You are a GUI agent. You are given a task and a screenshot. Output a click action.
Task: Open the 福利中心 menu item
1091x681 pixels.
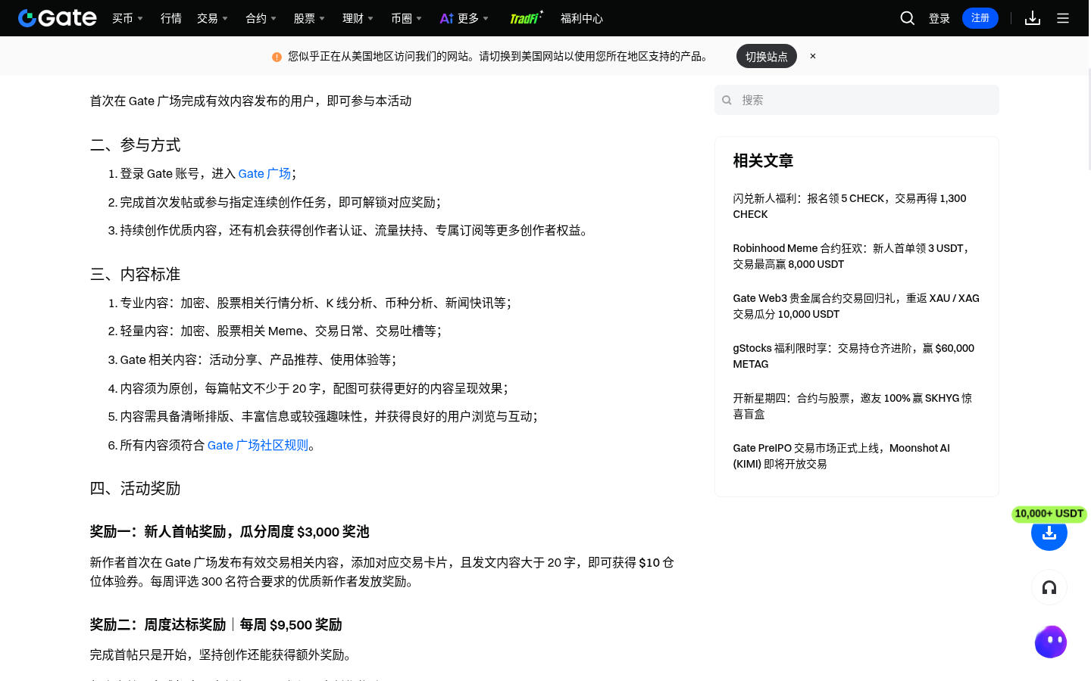[x=582, y=18]
